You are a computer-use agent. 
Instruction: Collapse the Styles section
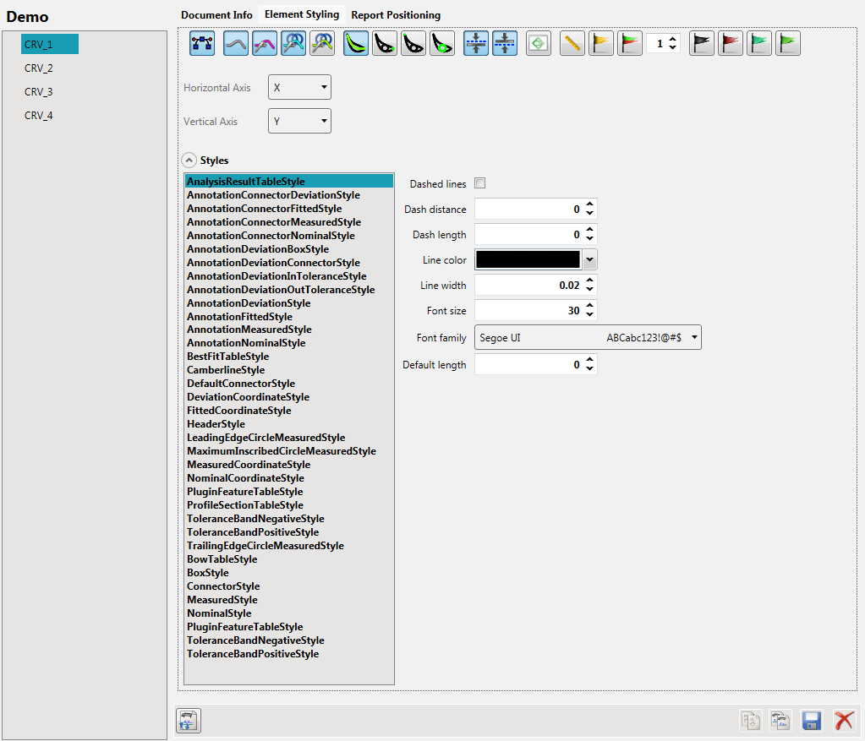coord(189,161)
